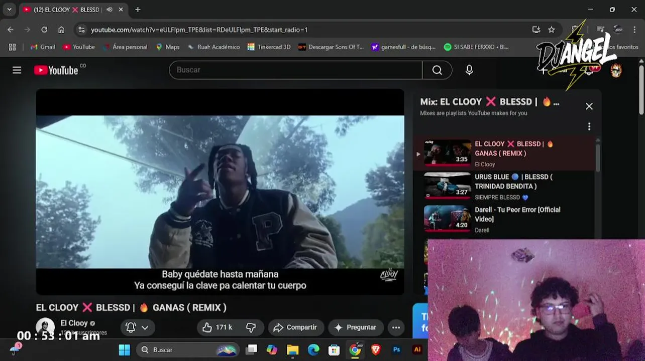Open the YouTube hamburger guide menu
The height and width of the screenshot is (361, 645).
(x=17, y=70)
